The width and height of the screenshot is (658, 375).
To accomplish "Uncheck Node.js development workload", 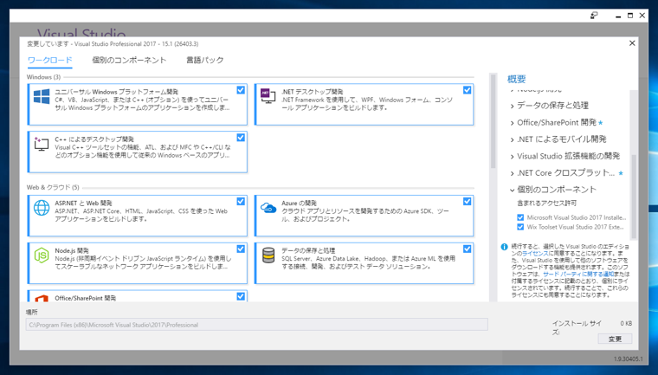I will click(x=241, y=249).
